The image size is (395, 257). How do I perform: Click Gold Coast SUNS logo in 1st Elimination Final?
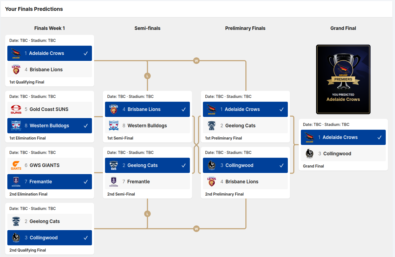16,109
